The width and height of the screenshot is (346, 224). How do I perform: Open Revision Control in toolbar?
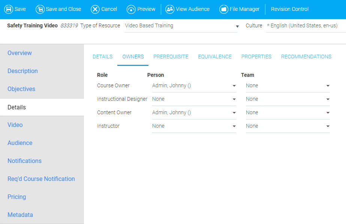click(x=289, y=9)
